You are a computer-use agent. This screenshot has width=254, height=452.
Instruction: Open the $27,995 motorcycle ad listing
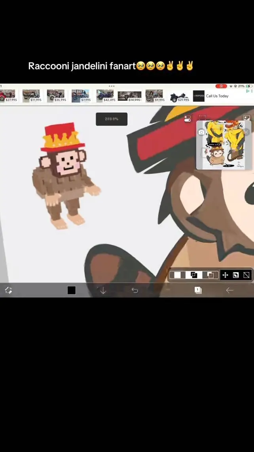click(x=9, y=95)
